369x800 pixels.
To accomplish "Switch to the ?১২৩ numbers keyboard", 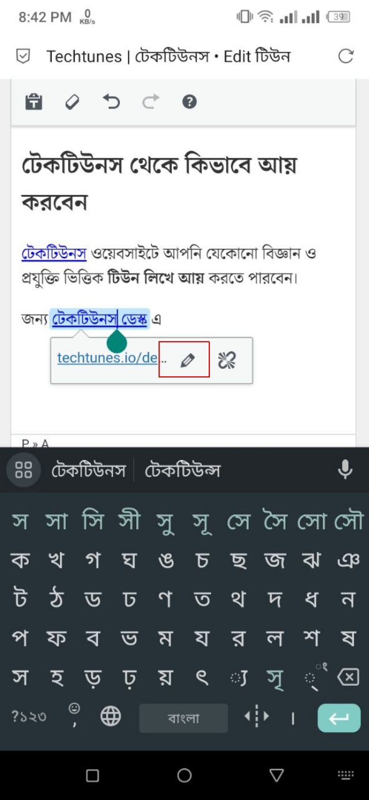I will pyautogui.click(x=29, y=717).
